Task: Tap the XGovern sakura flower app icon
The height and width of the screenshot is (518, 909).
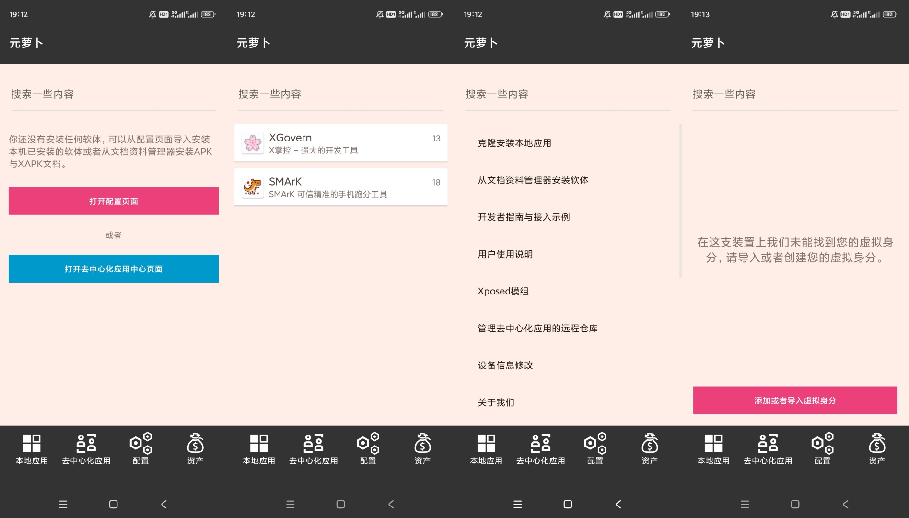Action: pyautogui.click(x=252, y=143)
